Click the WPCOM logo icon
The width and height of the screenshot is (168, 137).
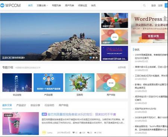(x=2, y=5)
